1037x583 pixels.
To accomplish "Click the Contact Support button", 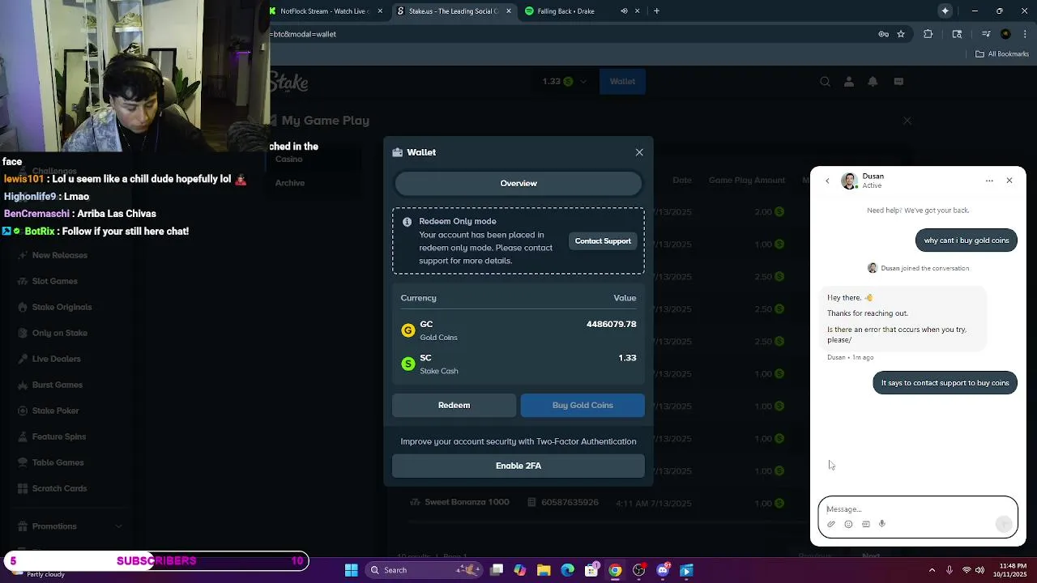I will (603, 241).
